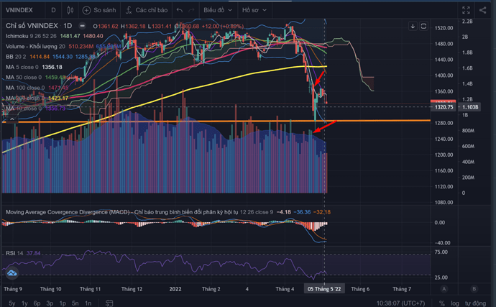This screenshot has width=496, height=307.
Task: Select the Volume - Khối lượng 20 legend
Action: pyautogui.click(x=35, y=47)
